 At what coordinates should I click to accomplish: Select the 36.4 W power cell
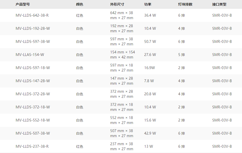coord(150,15)
